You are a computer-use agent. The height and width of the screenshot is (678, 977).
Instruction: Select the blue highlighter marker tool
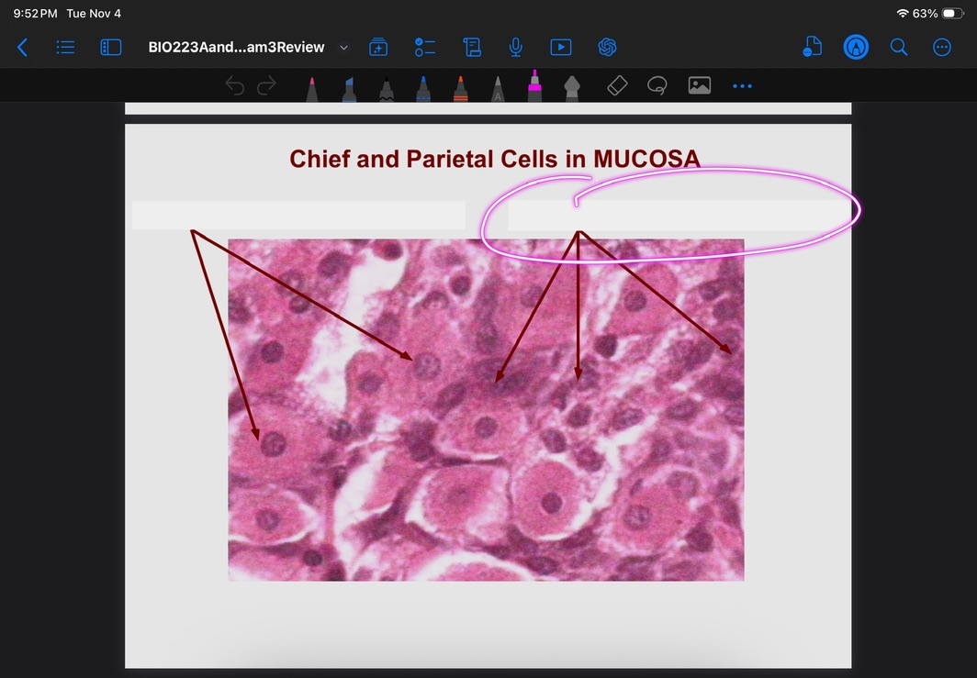click(349, 88)
